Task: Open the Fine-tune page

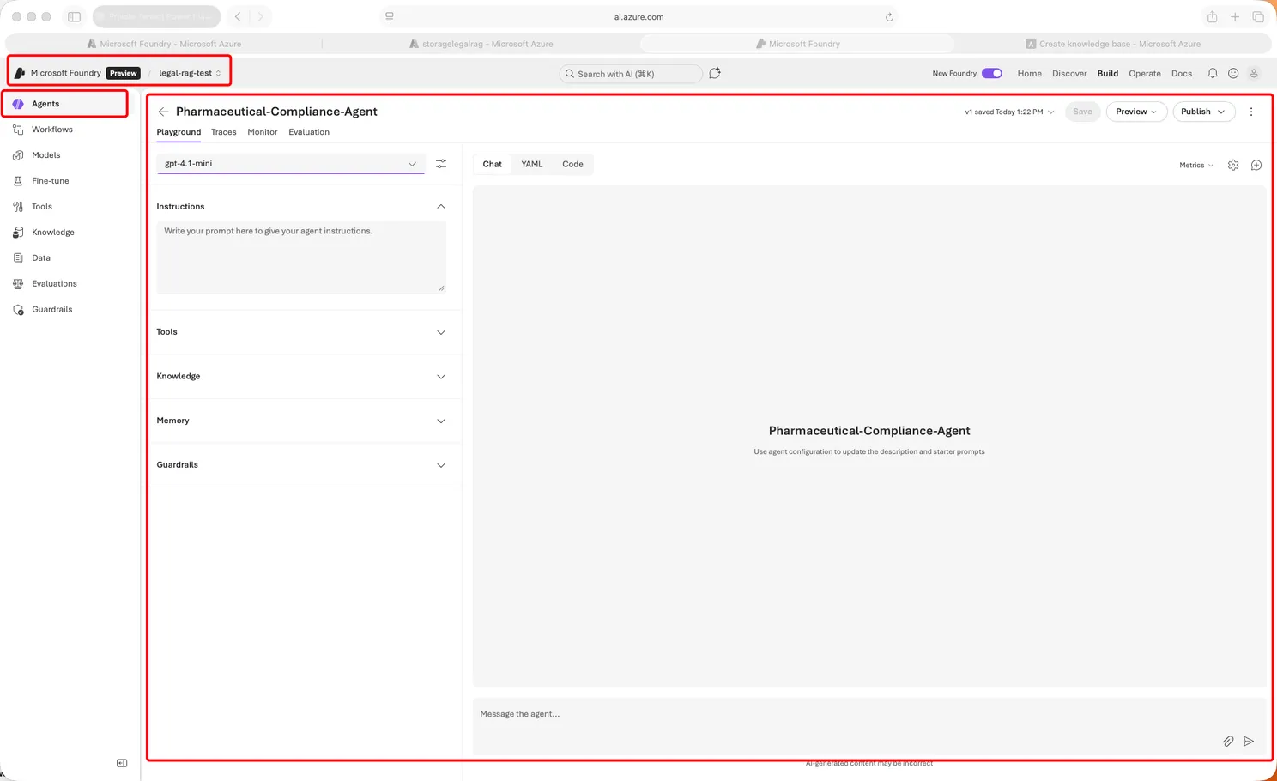Action: tap(50, 181)
